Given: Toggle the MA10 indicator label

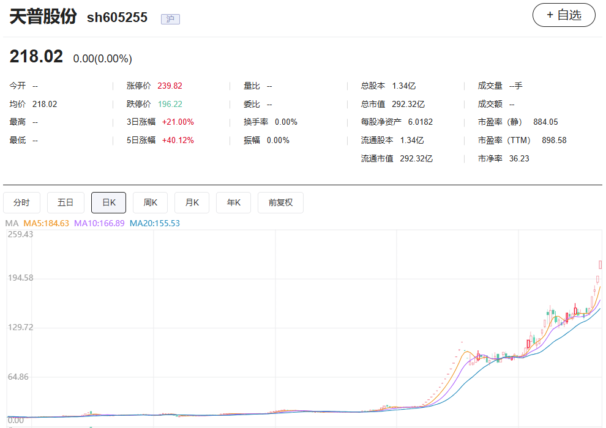Looking at the screenshot, I should 99,223.
